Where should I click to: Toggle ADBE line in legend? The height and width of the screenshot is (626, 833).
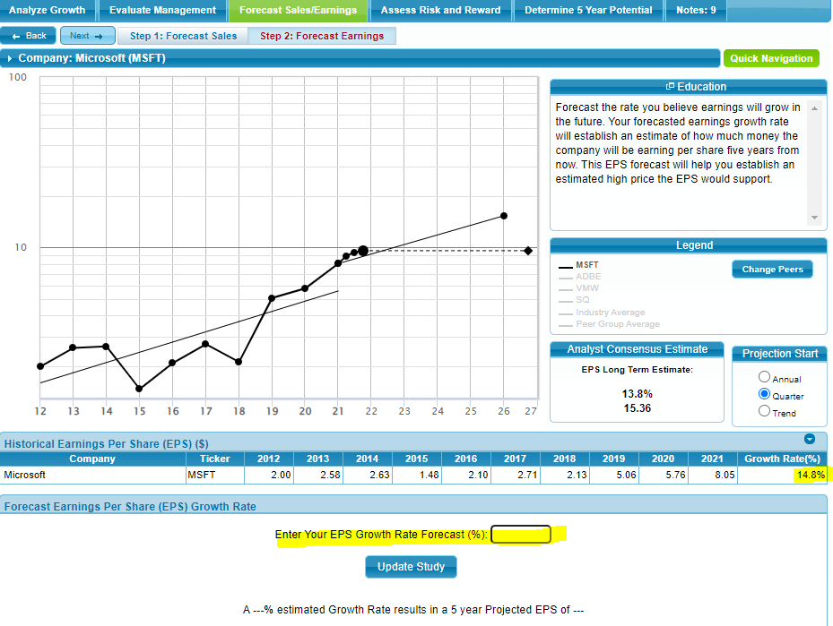tap(579, 277)
